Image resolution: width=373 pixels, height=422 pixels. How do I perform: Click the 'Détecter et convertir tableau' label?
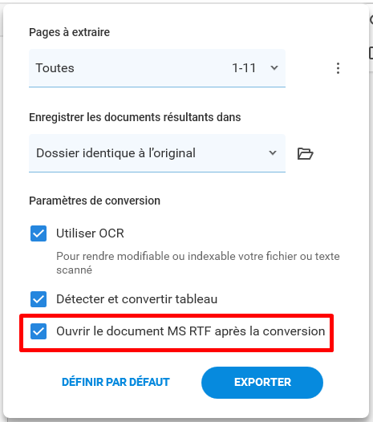coord(136,299)
